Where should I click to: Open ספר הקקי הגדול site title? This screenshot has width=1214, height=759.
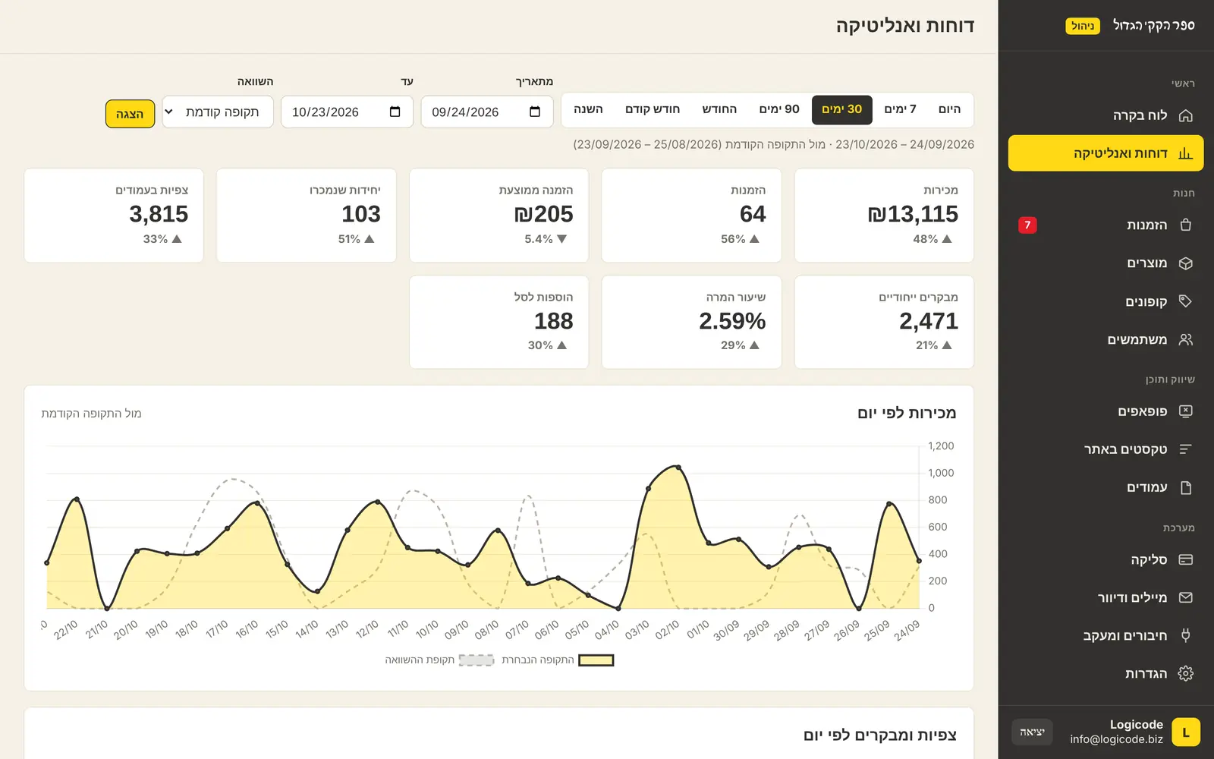pos(1153,25)
